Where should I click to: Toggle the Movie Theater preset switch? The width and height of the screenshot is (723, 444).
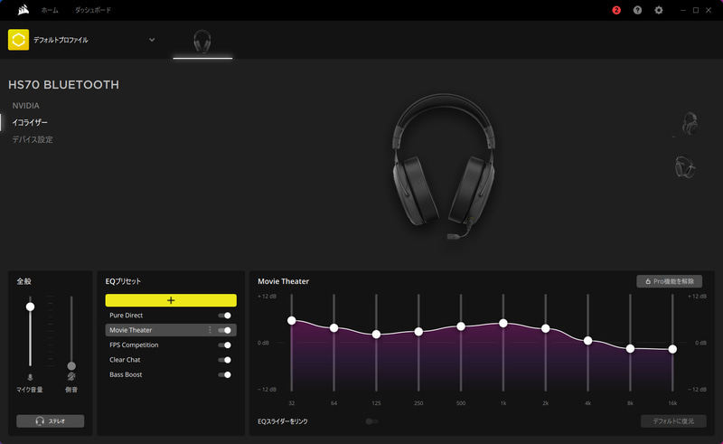(x=224, y=330)
